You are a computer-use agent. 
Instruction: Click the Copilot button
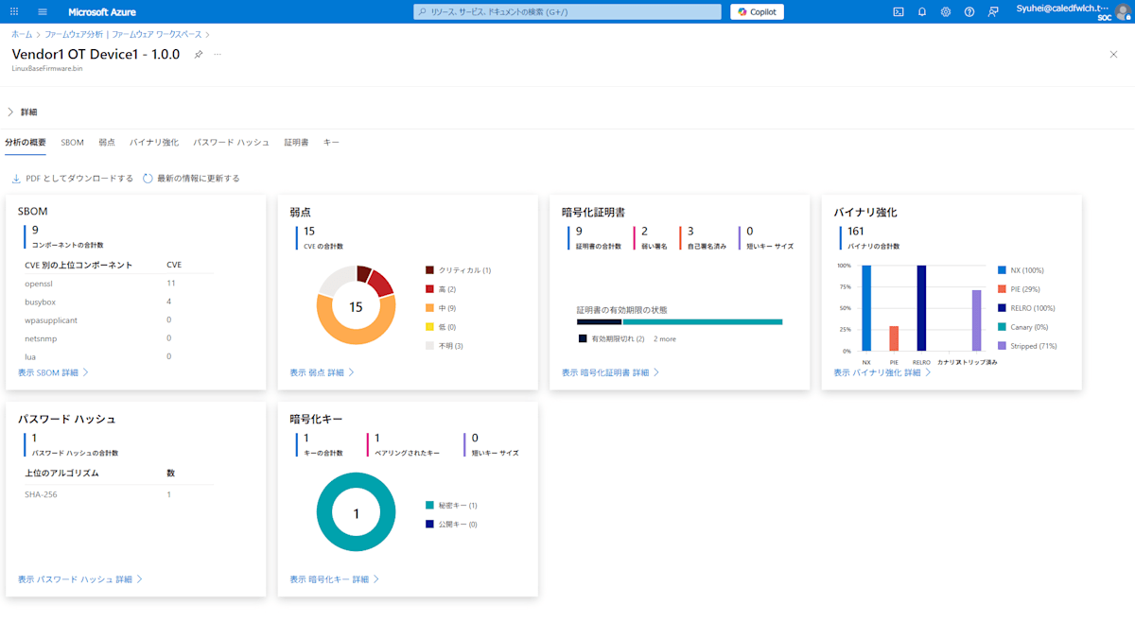(x=757, y=11)
